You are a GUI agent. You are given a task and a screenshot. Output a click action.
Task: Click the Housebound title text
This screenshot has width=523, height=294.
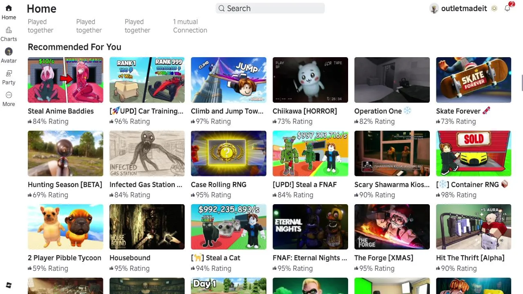[130, 258]
